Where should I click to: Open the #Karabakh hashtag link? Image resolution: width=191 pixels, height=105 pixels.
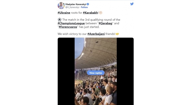(91, 13)
